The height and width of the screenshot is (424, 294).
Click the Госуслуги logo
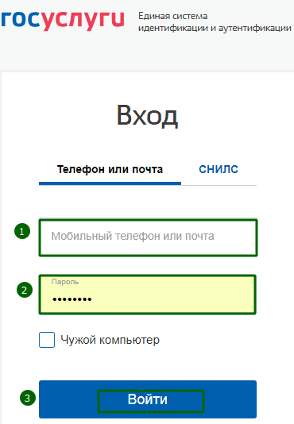coord(62,21)
